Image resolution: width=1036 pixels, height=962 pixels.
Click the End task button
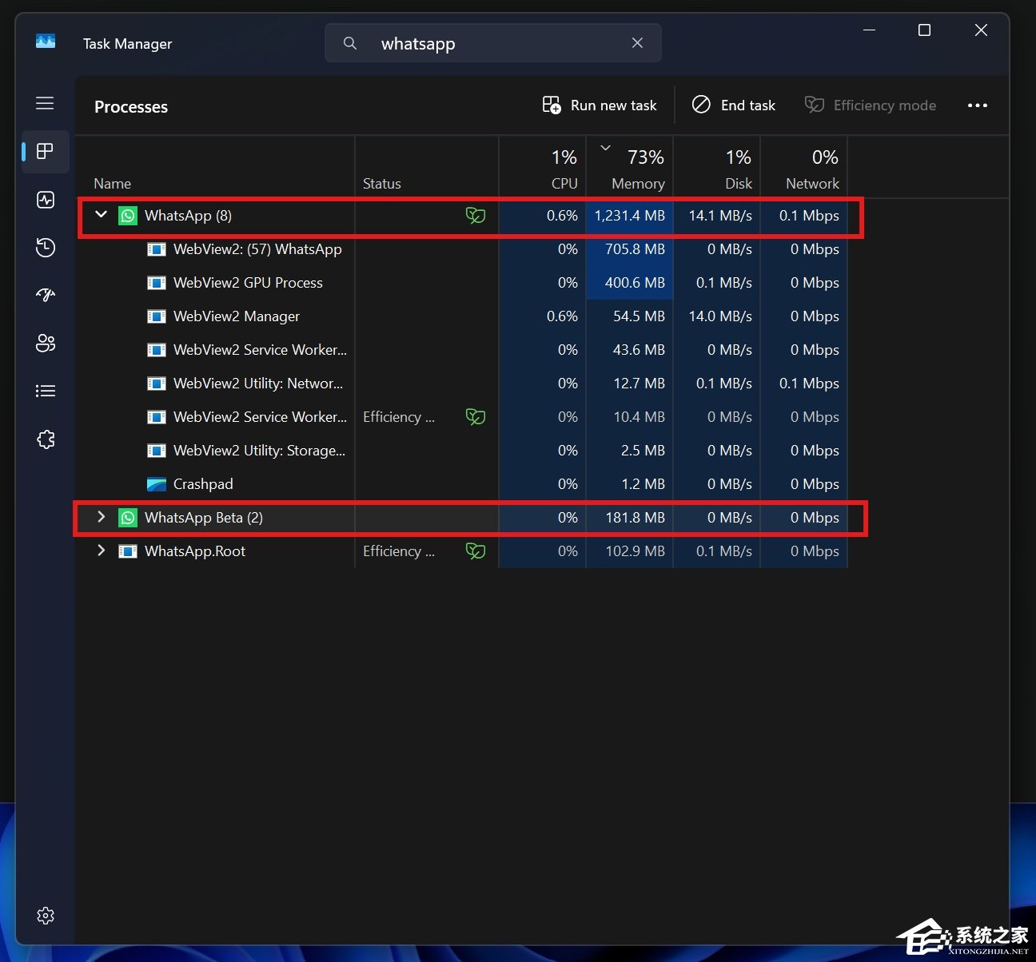(734, 105)
